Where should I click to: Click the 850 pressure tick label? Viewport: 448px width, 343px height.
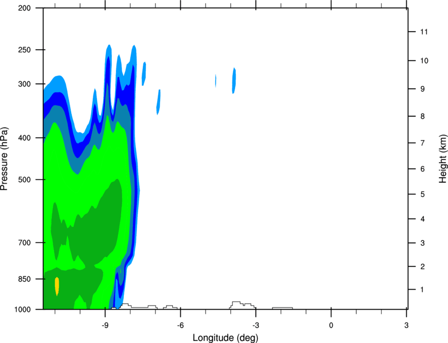pyautogui.click(x=24, y=279)
